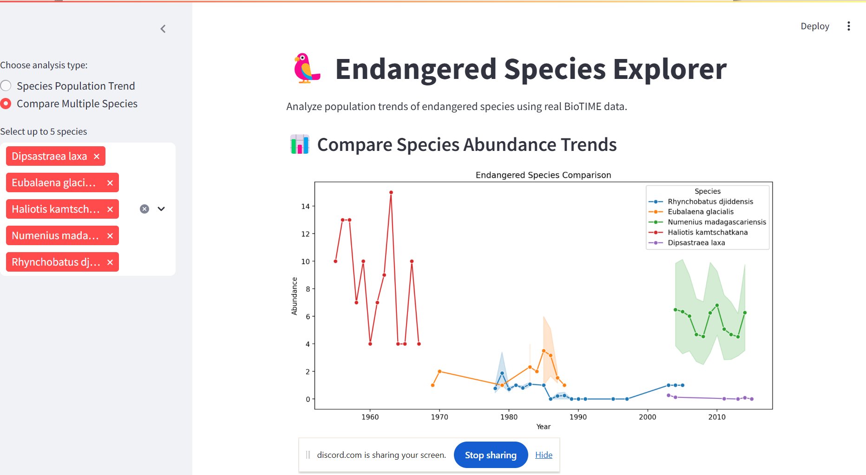Image resolution: width=866 pixels, height=475 pixels.
Task: Remove the Eubalaena glacialis species tag
Action: click(110, 182)
